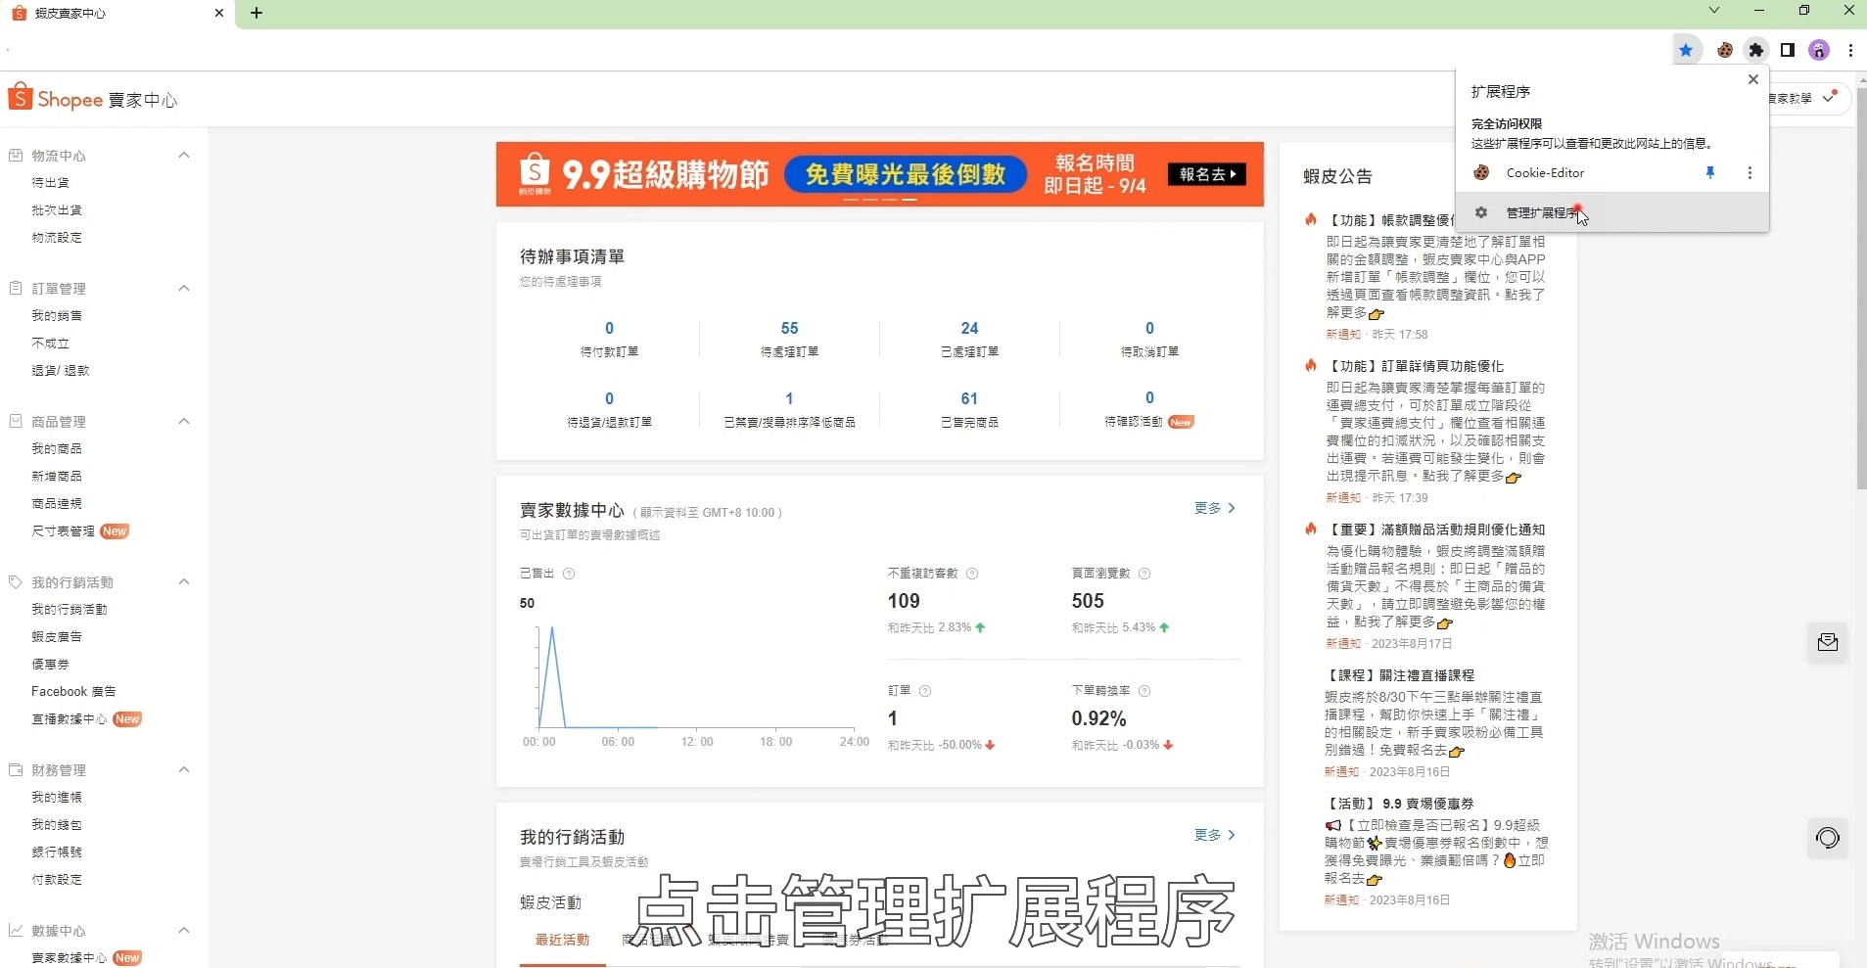Open 尺寸表管理 in the sidebar
The image size is (1867, 968).
63,530
